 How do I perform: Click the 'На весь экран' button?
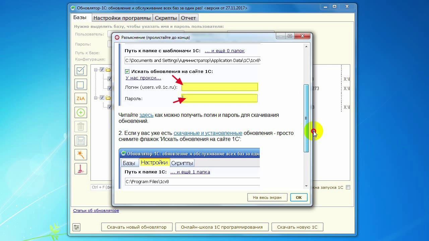coord(267,197)
